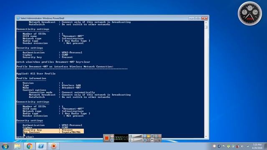Click the recorder's webcam icon
Viewport: 267px width, 150px height.
pyautogui.click(x=145, y=140)
